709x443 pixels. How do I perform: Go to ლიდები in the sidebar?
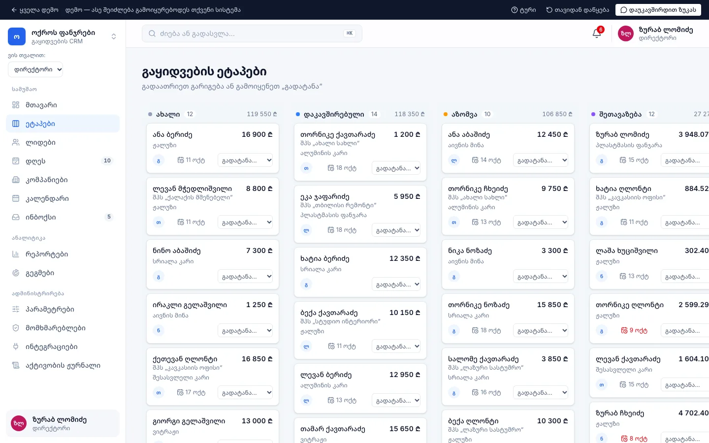63,142
